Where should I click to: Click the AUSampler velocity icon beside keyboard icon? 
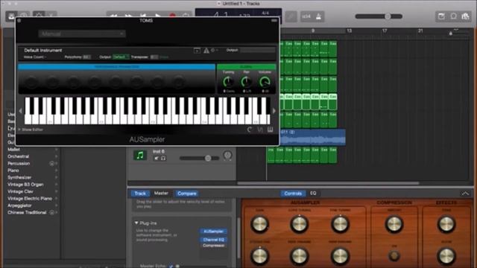(260, 130)
